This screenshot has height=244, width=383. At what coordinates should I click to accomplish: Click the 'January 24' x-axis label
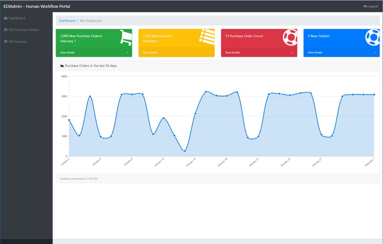point(286,162)
